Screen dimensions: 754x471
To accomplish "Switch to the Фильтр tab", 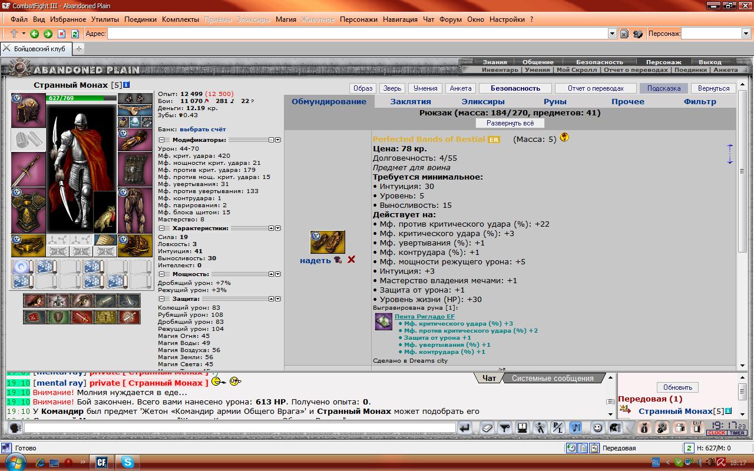I will click(x=700, y=101).
